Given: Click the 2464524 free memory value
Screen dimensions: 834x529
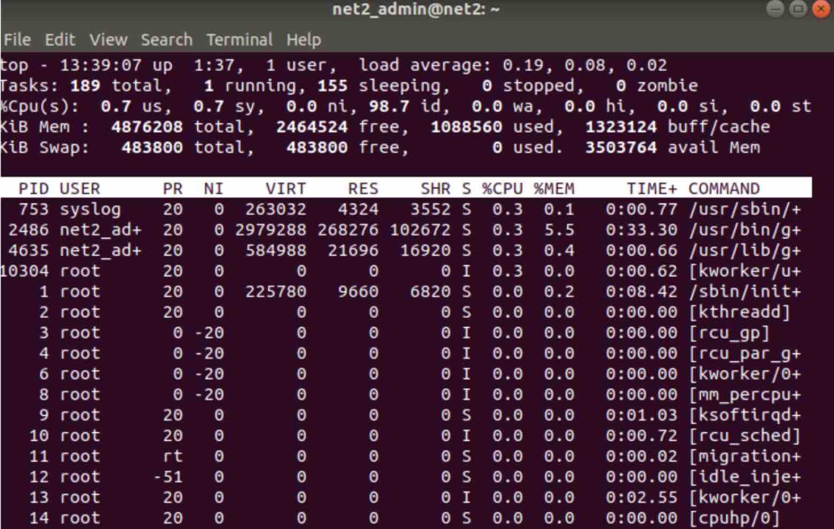Looking at the screenshot, I should pyautogui.click(x=312, y=127).
